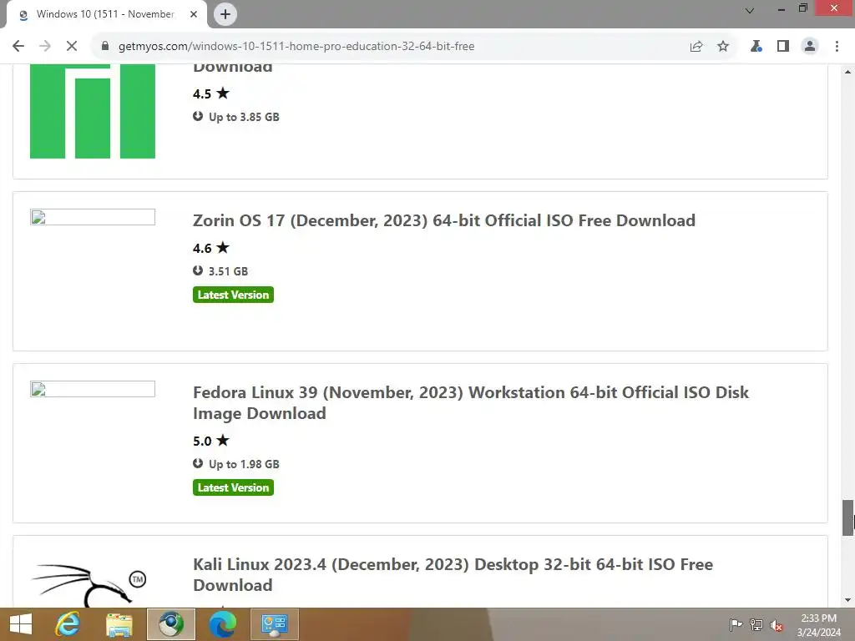Launch Microsoft Edge from taskbar
855x641 pixels.
(x=223, y=624)
